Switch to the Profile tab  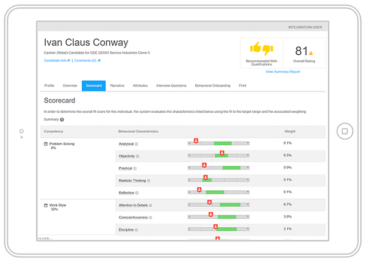click(49, 85)
